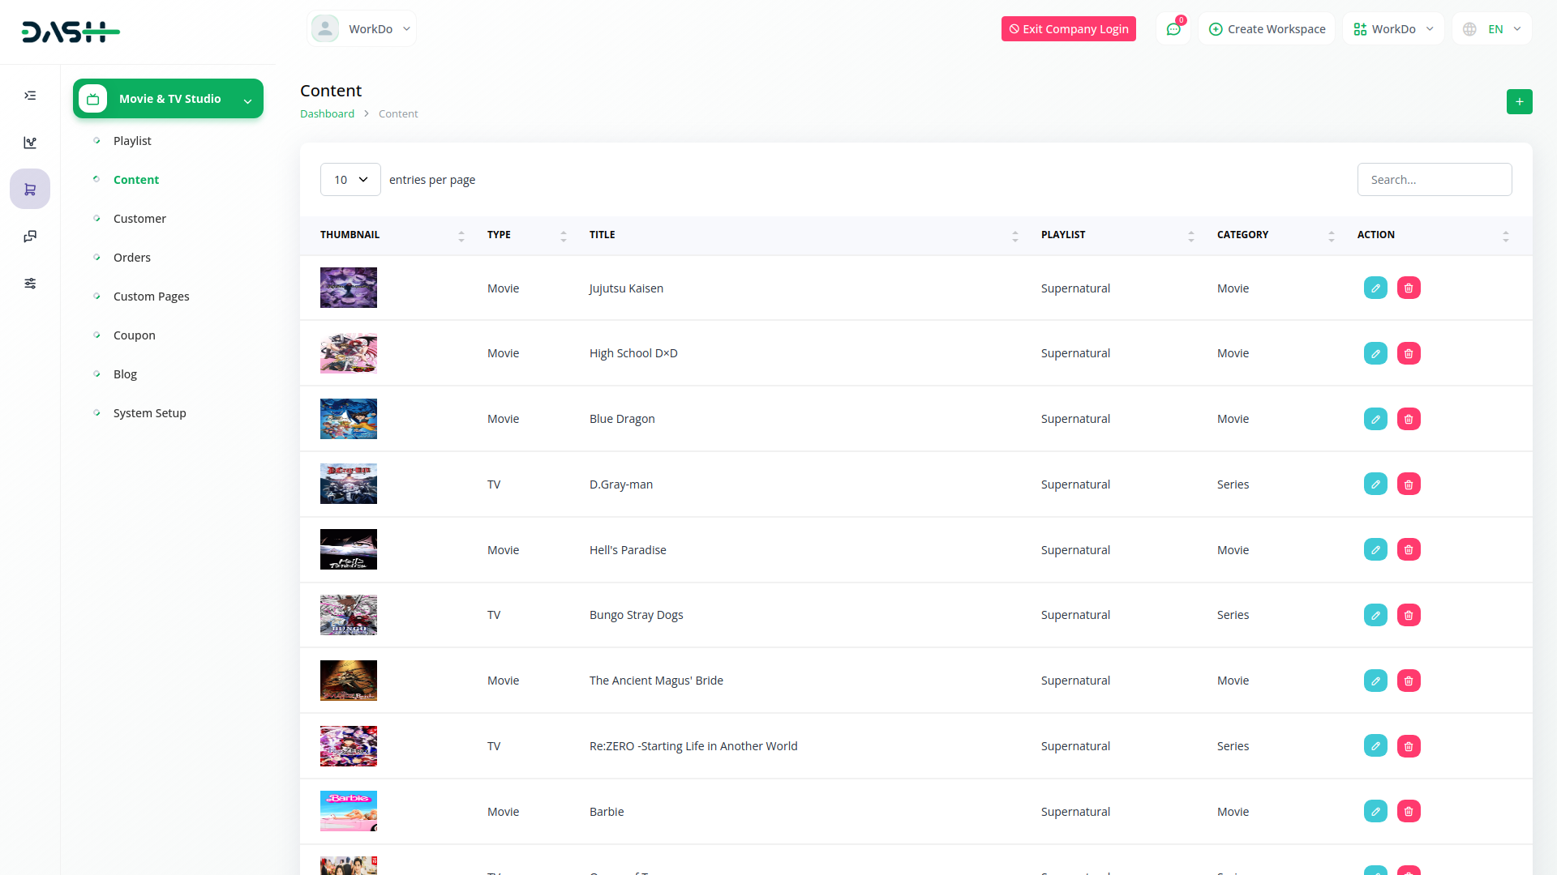The width and height of the screenshot is (1557, 875).
Task: Open entries per page dropdown
Action: (350, 179)
